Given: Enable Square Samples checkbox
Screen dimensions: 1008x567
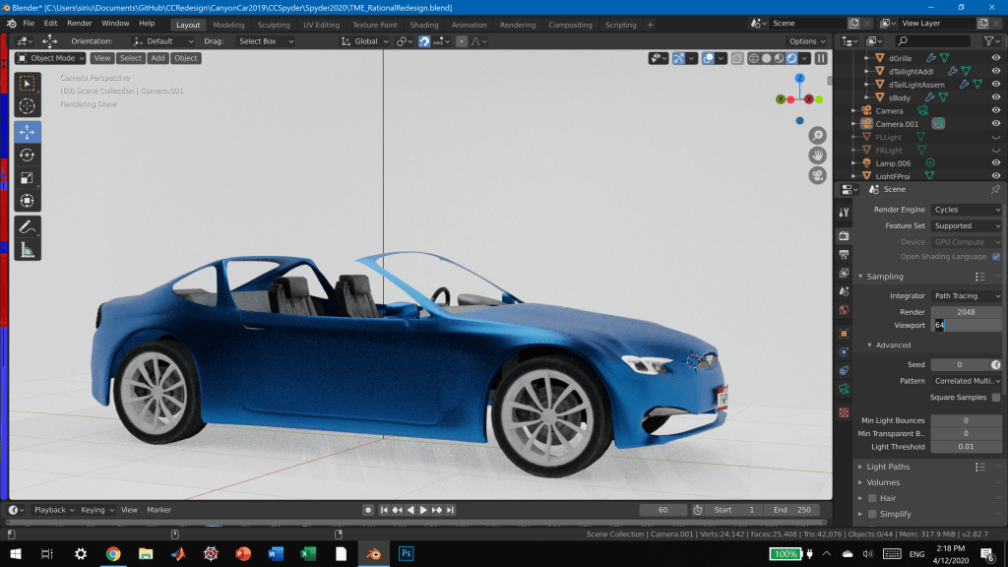Looking at the screenshot, I should coord(996,397).
